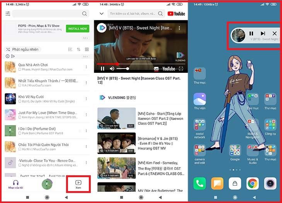Close the floating mini player

coord(274,34)
